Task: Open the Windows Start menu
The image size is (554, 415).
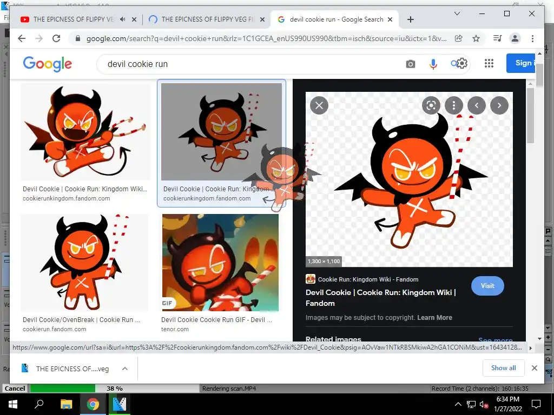Action: coord(13,404)
